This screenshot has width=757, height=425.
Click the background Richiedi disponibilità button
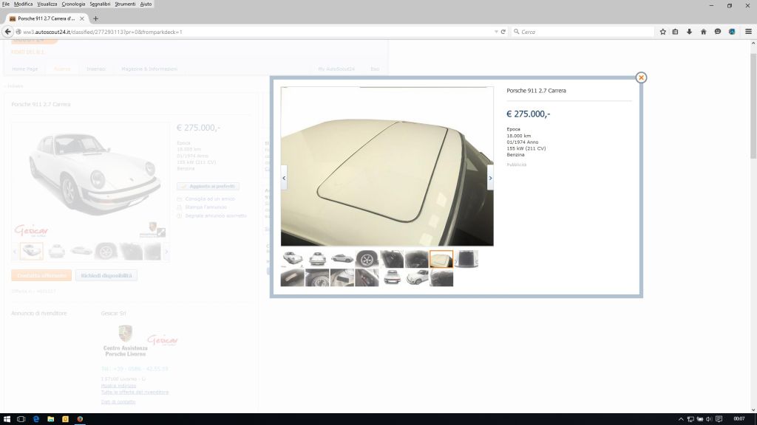coord(106,276)
